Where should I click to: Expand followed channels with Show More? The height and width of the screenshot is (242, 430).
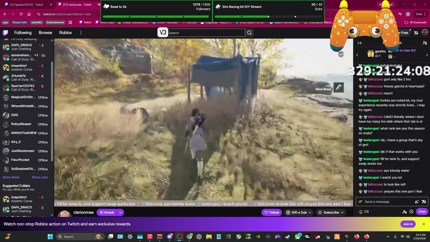[11, 177]
